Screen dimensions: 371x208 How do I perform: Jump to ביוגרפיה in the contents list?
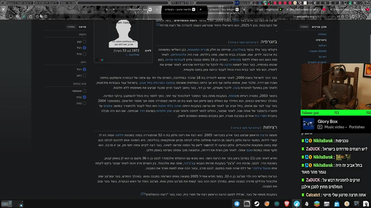coord(321,40)
